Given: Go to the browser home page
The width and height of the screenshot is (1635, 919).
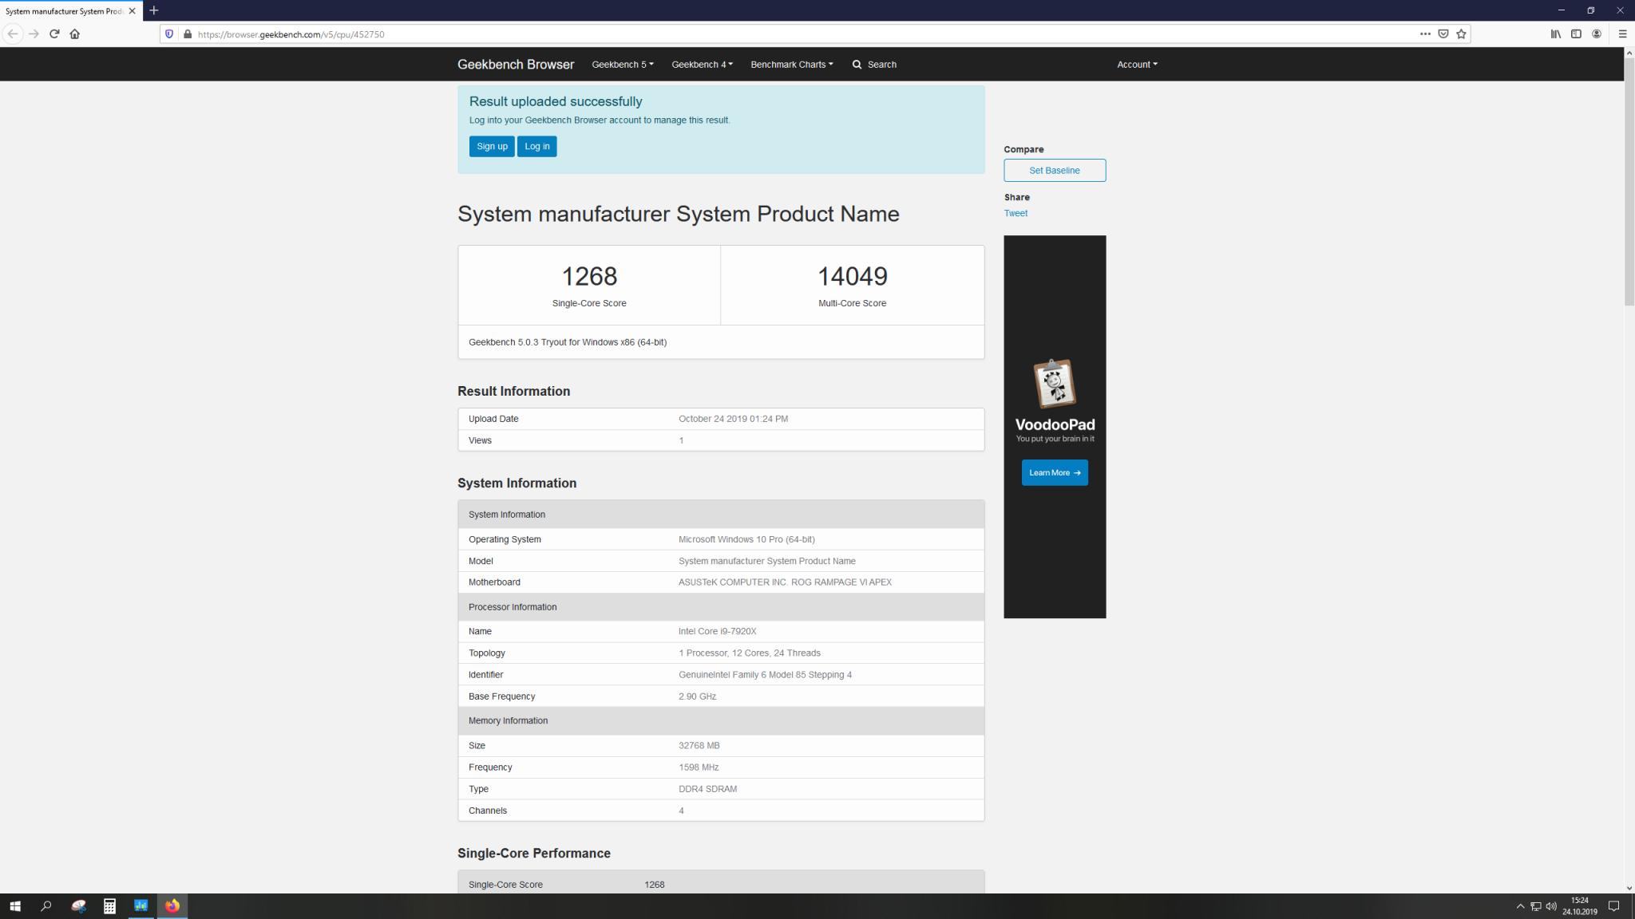Looking at the screenshot, I should [x=75, y=34].
